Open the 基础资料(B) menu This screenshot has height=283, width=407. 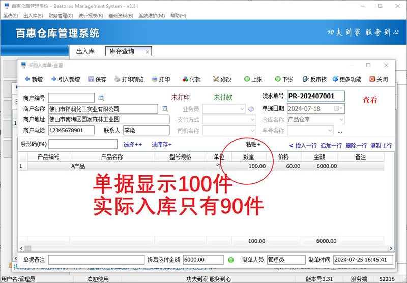coord(121,16)
